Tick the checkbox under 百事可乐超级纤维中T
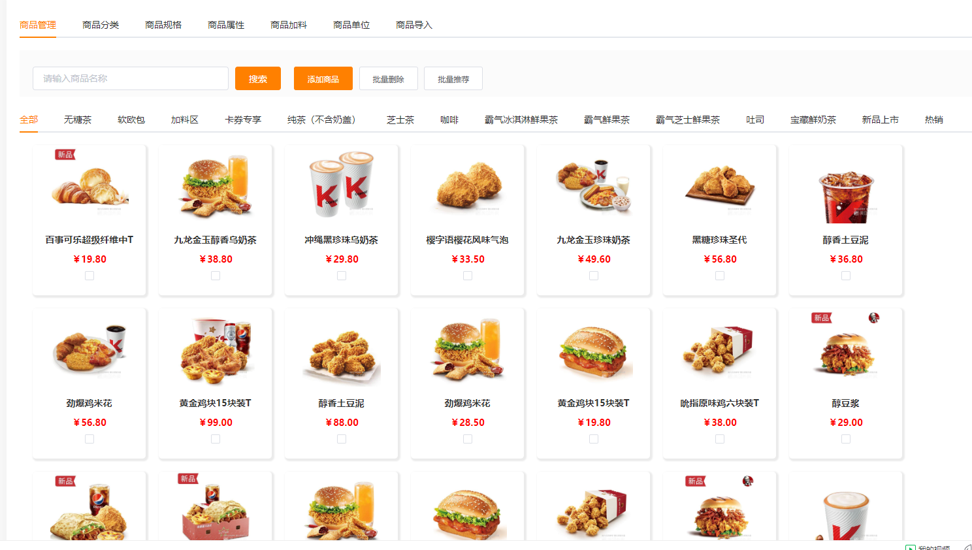 (89, 276)
